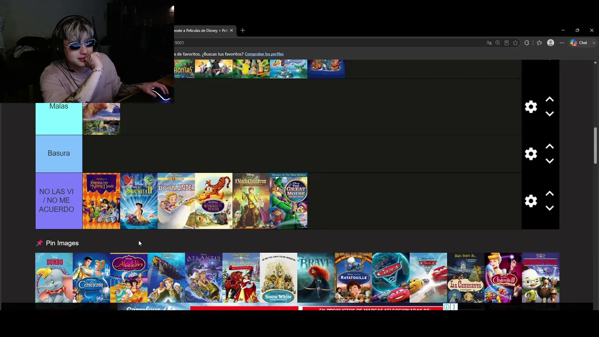Screen dimensions: 599x337
Task: Open settings gear for NO LAS VI tier
Action: 531,201
